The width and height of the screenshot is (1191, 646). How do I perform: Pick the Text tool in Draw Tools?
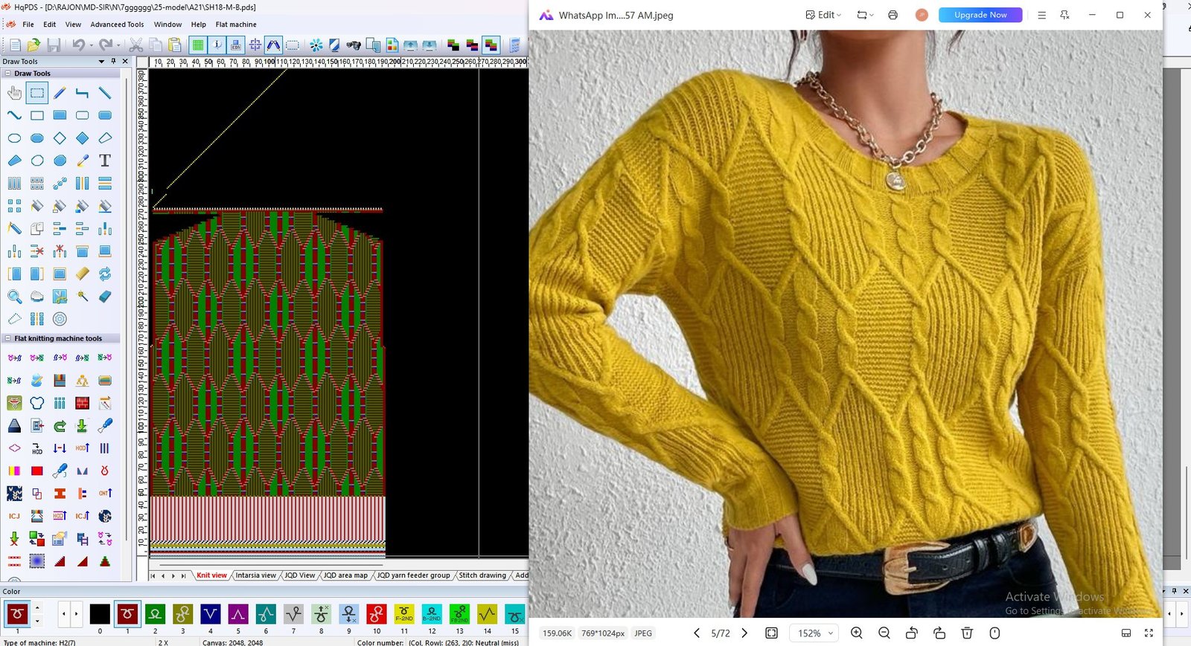[x=105, y=161]
